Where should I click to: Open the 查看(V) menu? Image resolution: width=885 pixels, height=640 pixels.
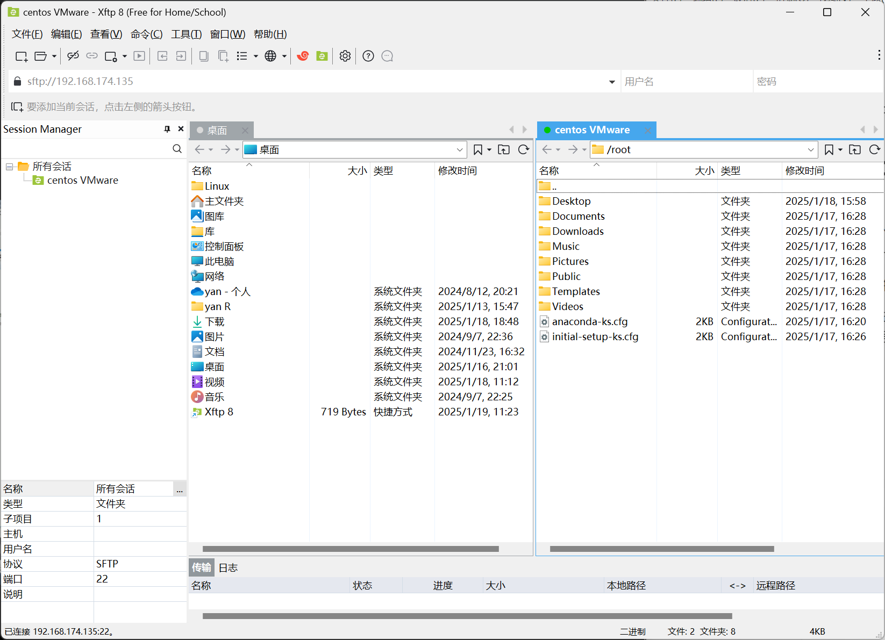(106, 34)
